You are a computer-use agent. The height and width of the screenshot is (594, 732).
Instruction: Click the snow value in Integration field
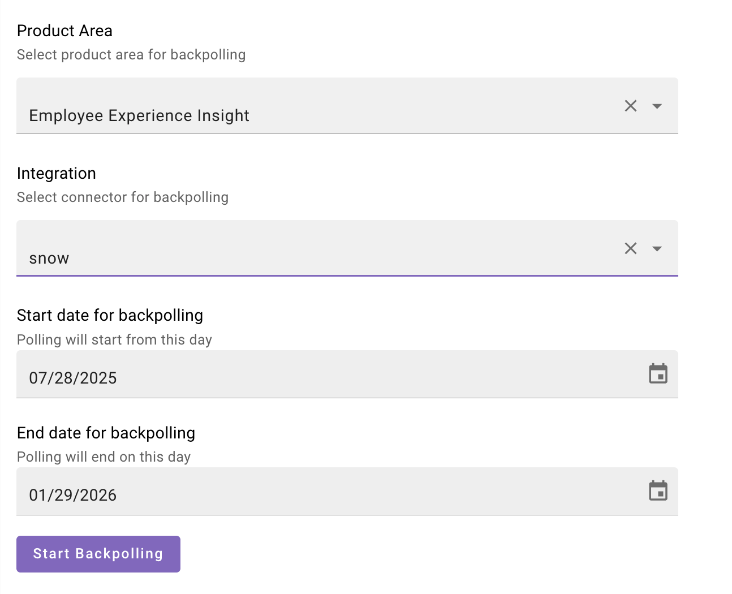(49, 259)
